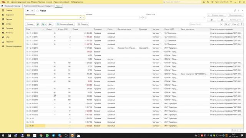Open help with the question mark button
This screenshot has height=138, width=246.
click(242, 25)
